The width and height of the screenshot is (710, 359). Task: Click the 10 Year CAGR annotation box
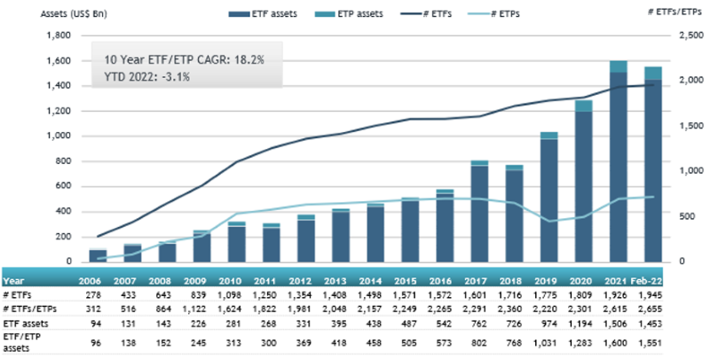click(186, 66)
